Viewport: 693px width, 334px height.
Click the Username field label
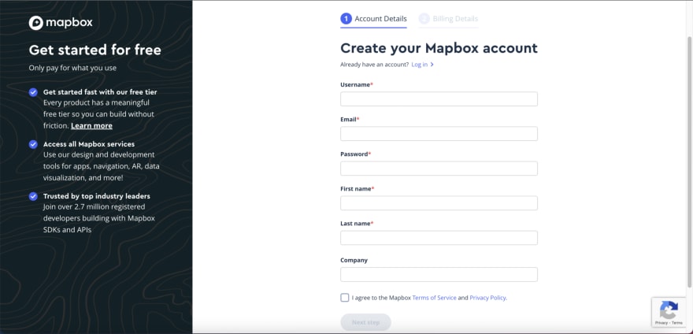(355, 84)
